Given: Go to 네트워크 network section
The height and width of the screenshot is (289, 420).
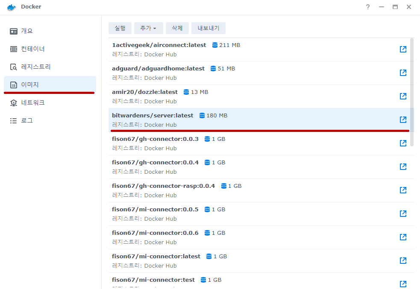Looking at the screenshot, I should pos(50,103).
